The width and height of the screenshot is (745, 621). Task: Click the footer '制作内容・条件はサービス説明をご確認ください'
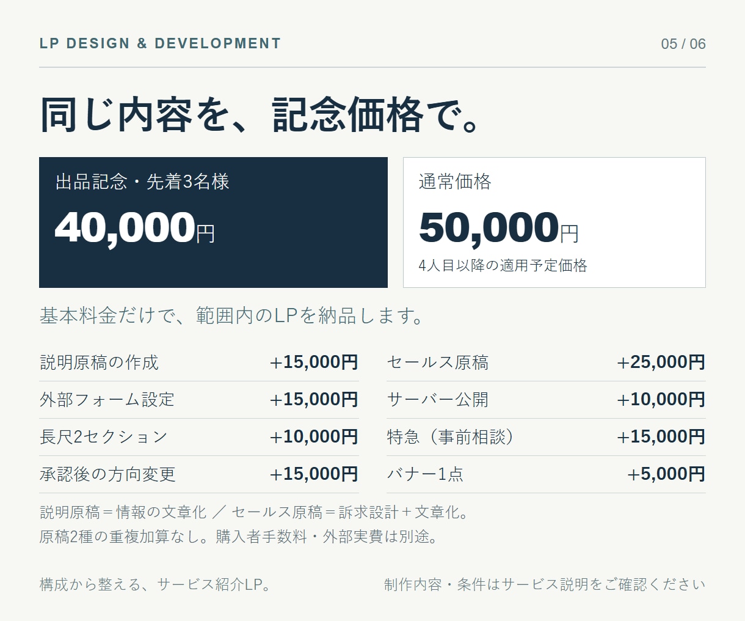[x=545, y=584]
